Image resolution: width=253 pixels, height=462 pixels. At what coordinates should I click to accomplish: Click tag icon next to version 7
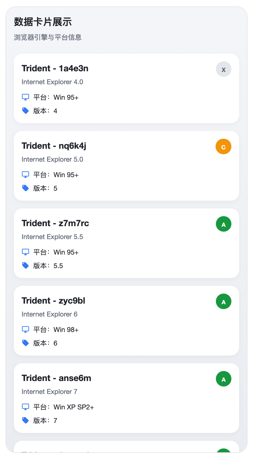tap(25, 420)
